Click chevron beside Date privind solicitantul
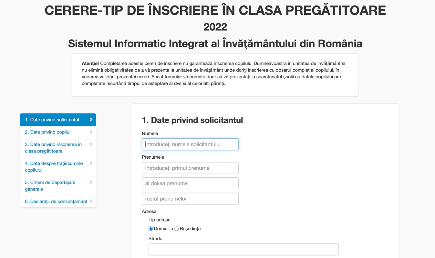 point(91,120)
